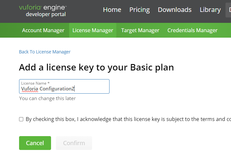This screenshot has width=231, height=158.
Task: Click the Vuforia engine developer portal logo
Action: 43,11
